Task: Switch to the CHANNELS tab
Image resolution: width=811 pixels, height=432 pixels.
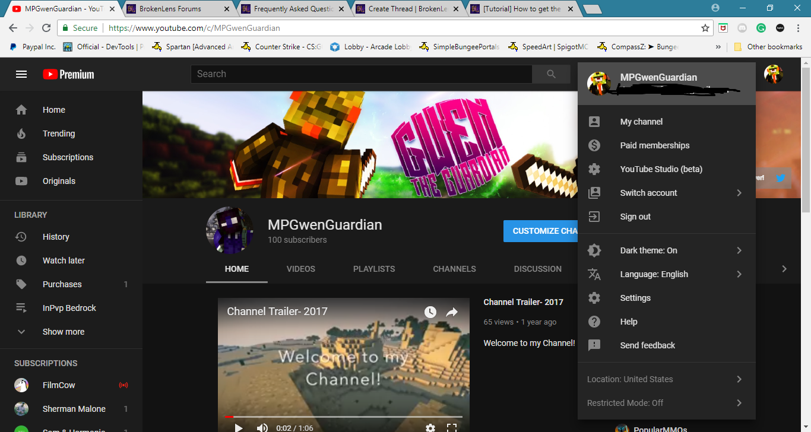Action: tap(454, 269)
